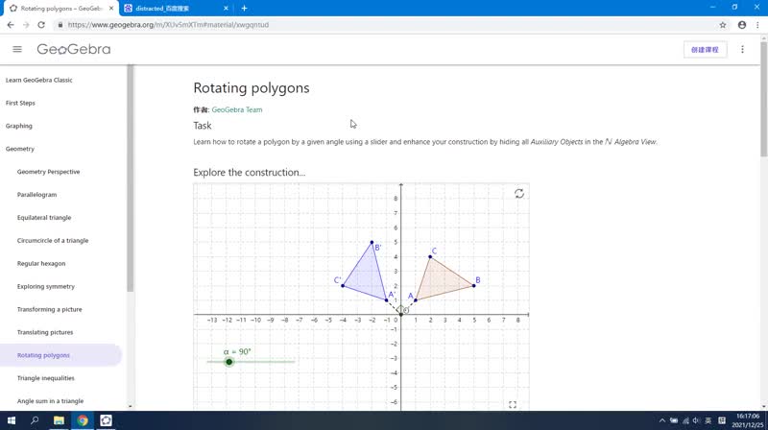The image size is (768, 430).
Task: Click point C on the orange triangle
Action: tap(430, 256)
